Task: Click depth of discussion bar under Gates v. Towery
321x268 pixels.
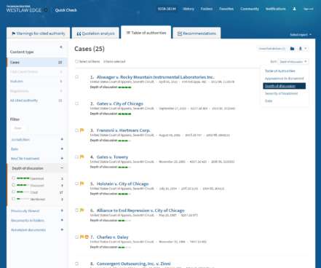Action: pyautogui.click(x=124, y=167)
